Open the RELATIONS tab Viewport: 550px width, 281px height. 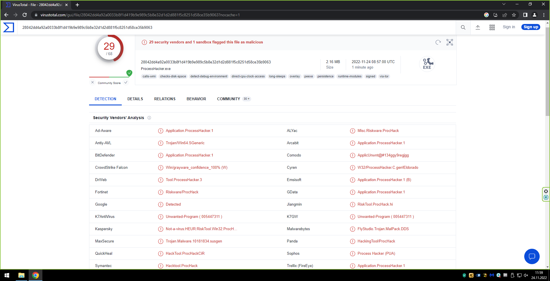click(165, 99)
